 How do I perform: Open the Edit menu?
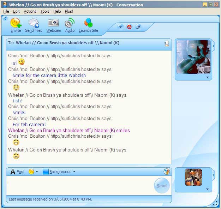(x=16, y=11)
